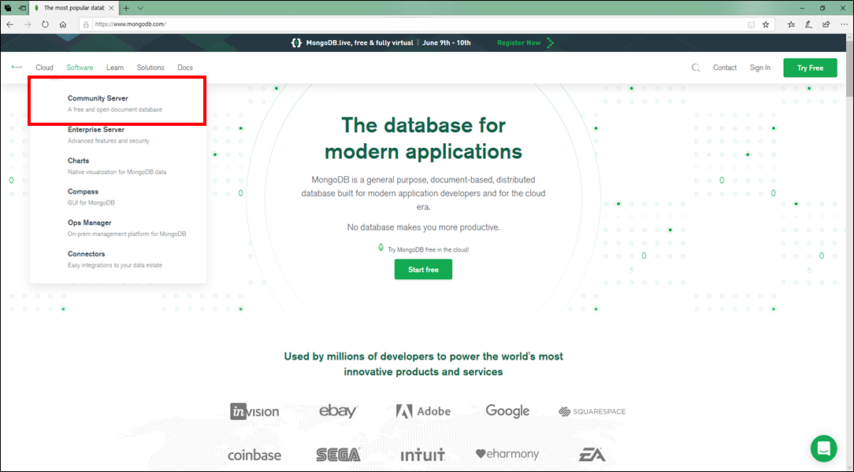Click 'Used by millions of developers' heading

(x=423, y=363)
